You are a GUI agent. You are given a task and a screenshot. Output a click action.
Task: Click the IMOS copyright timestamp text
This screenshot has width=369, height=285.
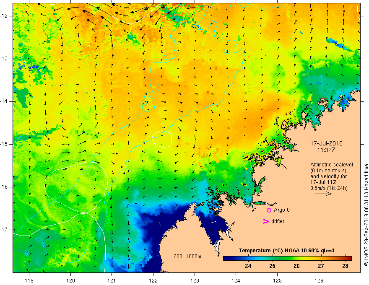[366, 215]
